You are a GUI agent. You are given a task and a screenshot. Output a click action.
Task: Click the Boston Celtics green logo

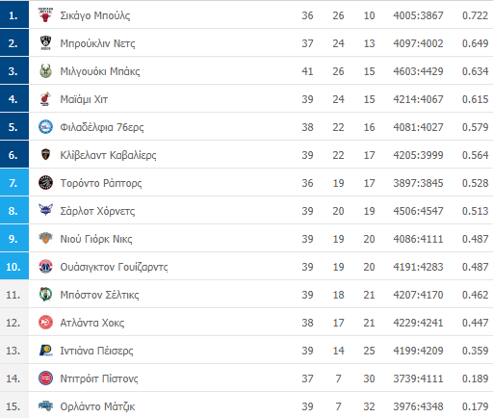(45, 295)
